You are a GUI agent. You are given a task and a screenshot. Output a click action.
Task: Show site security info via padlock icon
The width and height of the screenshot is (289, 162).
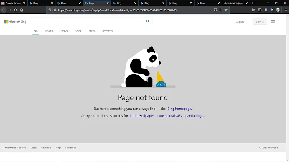55,10
